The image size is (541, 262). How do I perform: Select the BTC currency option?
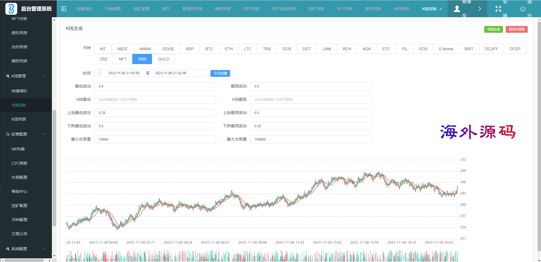[x=209, y=49]
